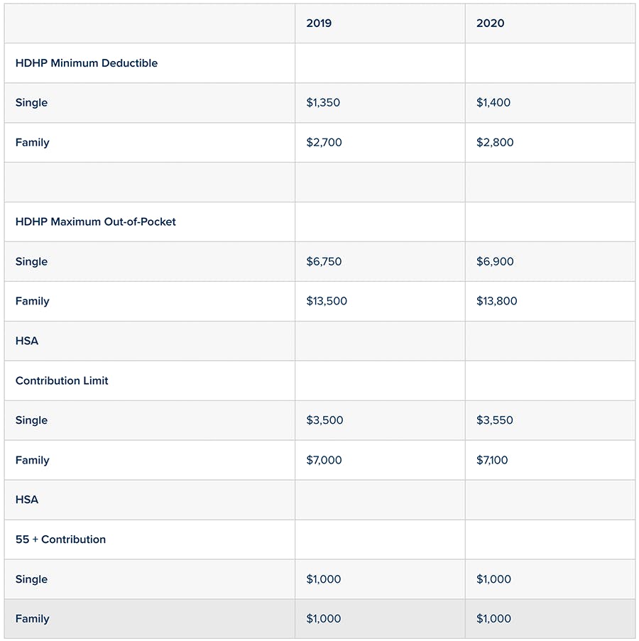Click the $6,750 out-of-pocket value
639x641 pixels.
[x=324, y=261]
